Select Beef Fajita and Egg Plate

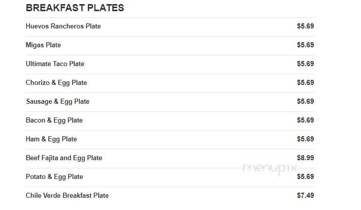click(64, 158)
